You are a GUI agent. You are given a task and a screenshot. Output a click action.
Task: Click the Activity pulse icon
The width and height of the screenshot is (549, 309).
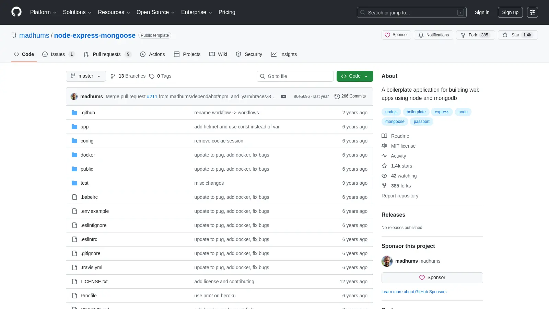coord(384,156)
